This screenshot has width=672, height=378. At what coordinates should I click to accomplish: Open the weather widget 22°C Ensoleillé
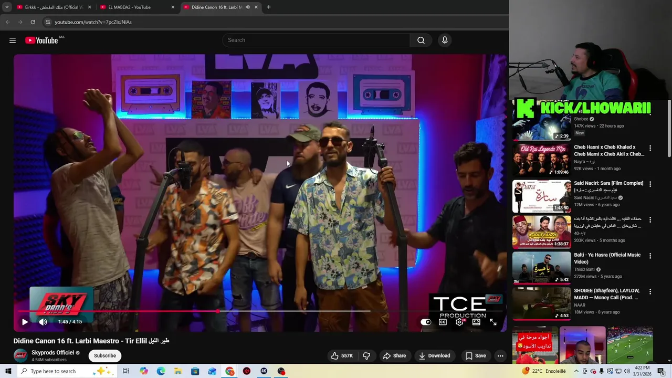click(x=544, y=371)
